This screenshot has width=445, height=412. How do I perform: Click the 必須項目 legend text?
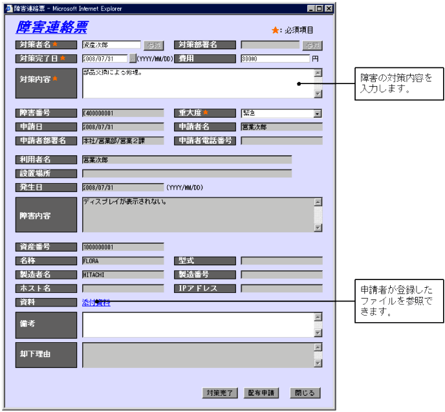pos(299,30)
